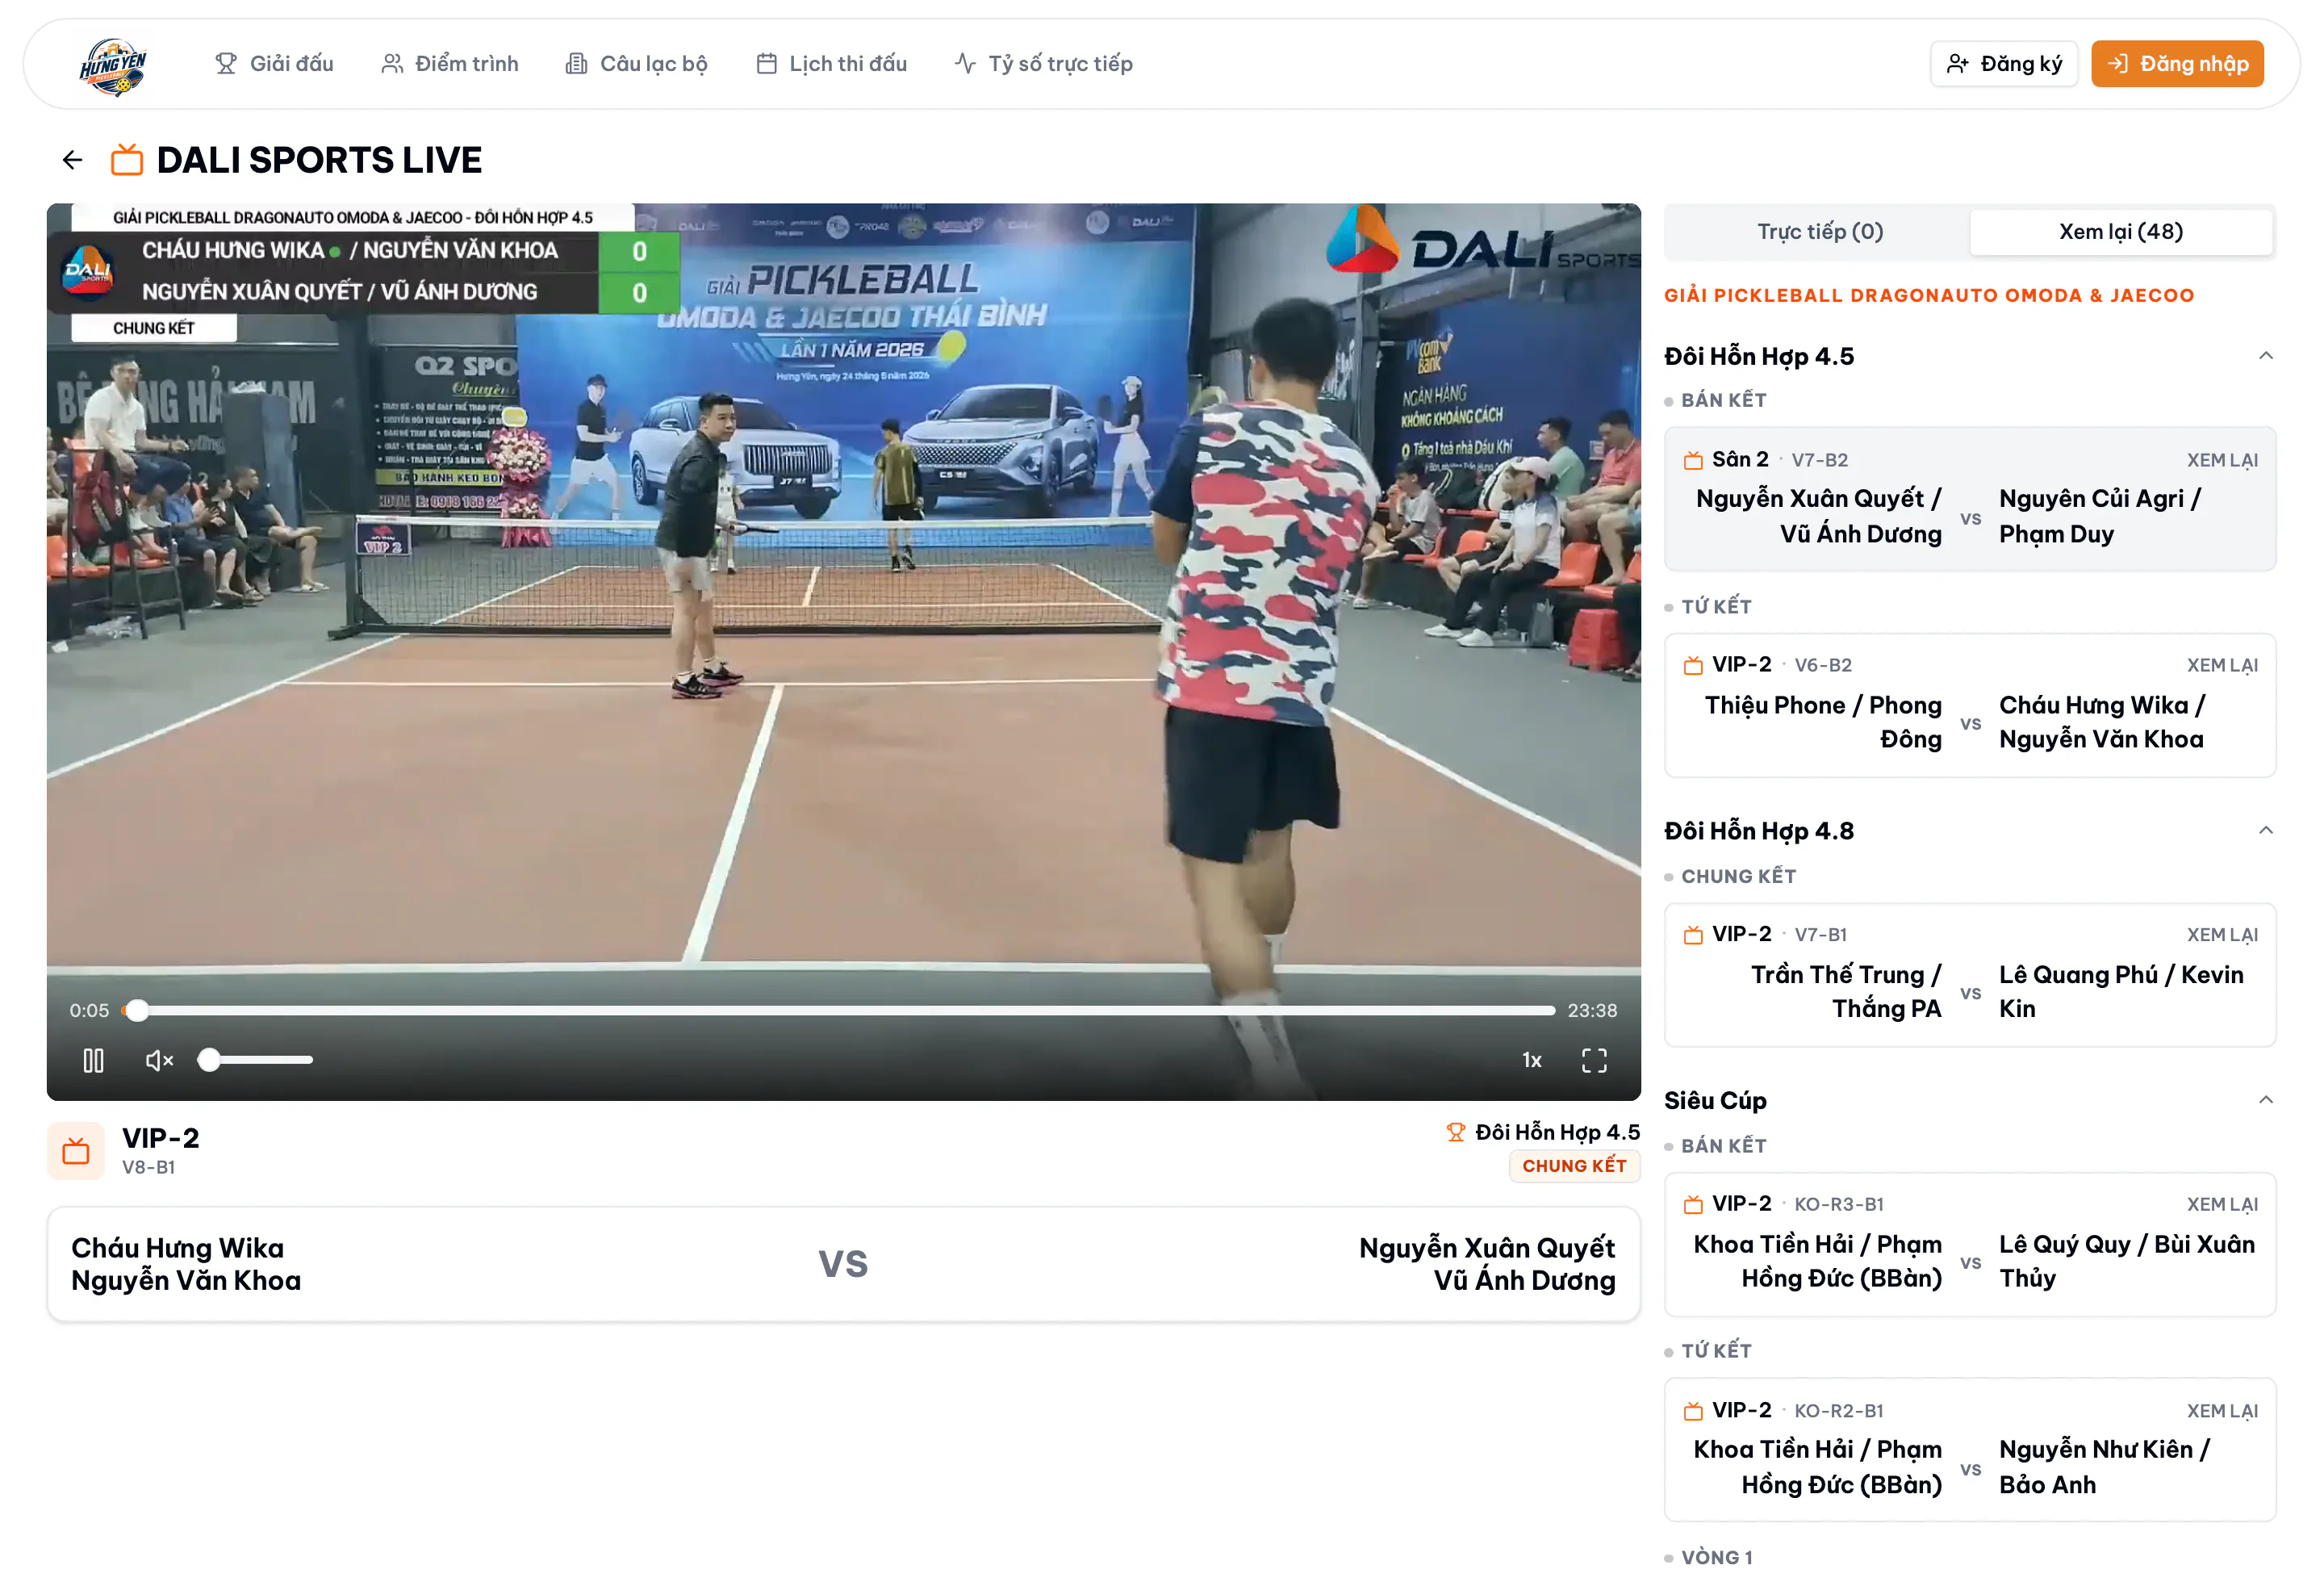Click the Nguyễn Như Kiên / Bảo Anh team
2324x1582 pixels.
[x=2104, y=1468]
